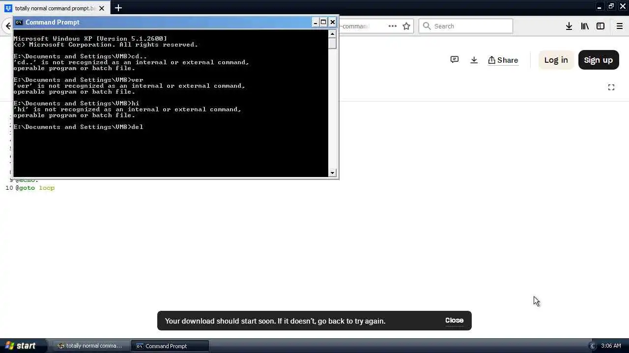Enter fullscreen preview with the expand icon
The image size is (629, 353).
[x=611, y=87]
